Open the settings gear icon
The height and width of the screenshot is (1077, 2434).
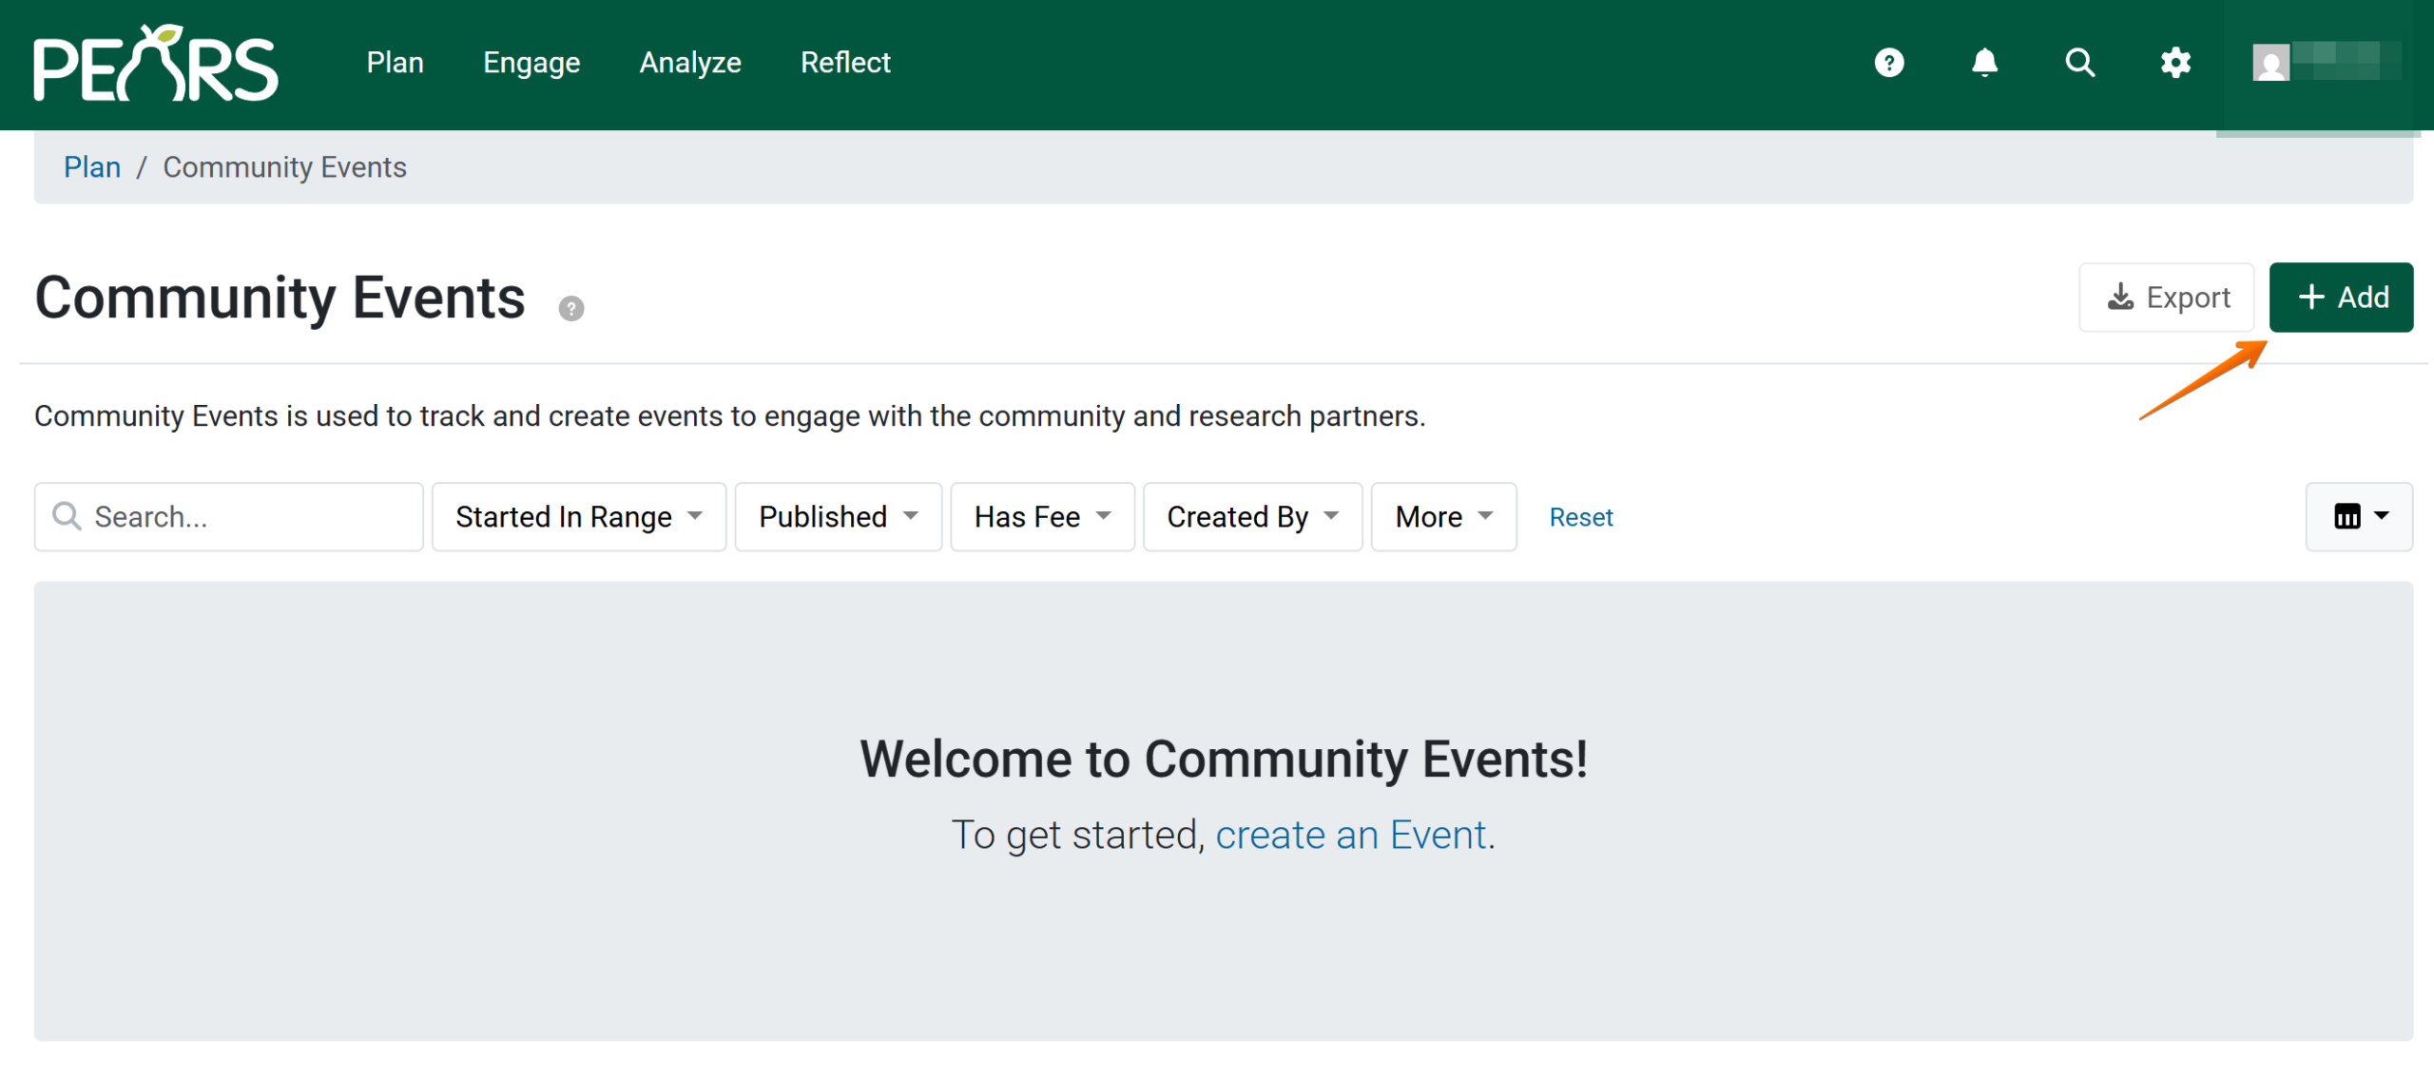click(x=2174, y=63)
